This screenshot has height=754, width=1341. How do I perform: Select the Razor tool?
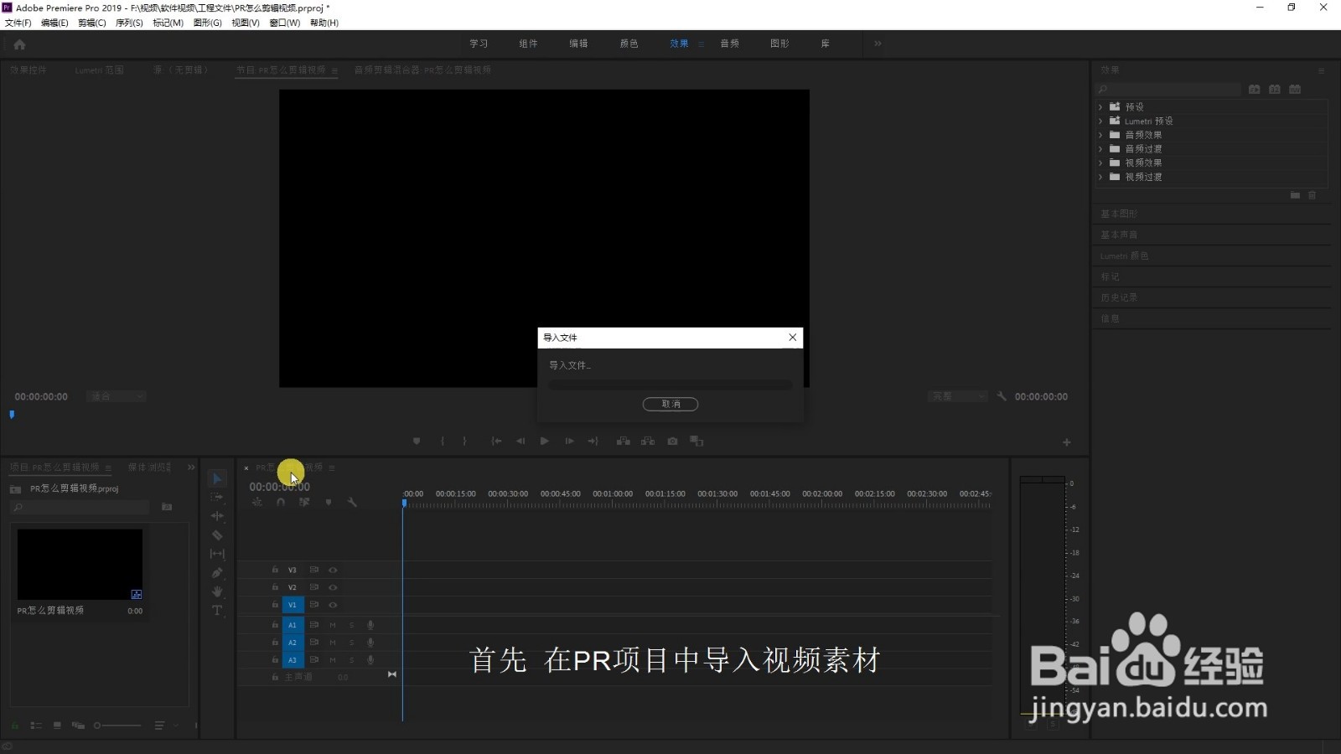point(217,535)
